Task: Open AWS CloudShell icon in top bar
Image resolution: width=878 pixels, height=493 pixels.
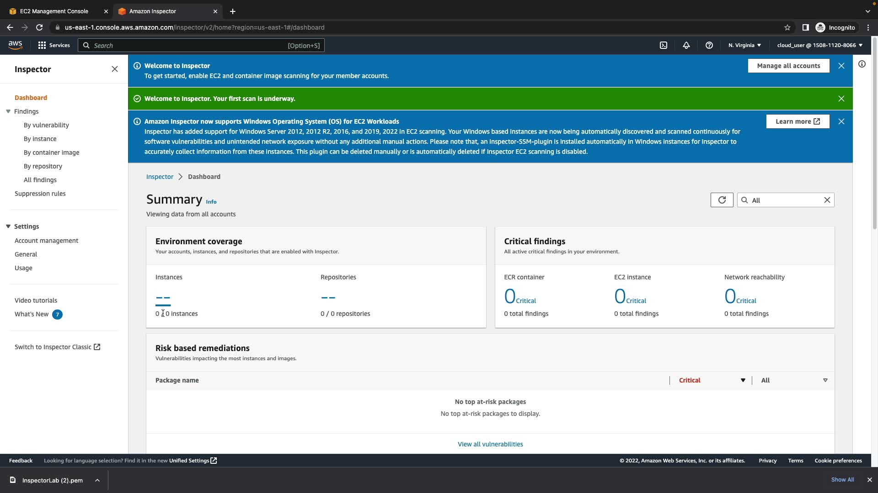Action: tap(664, 45)
